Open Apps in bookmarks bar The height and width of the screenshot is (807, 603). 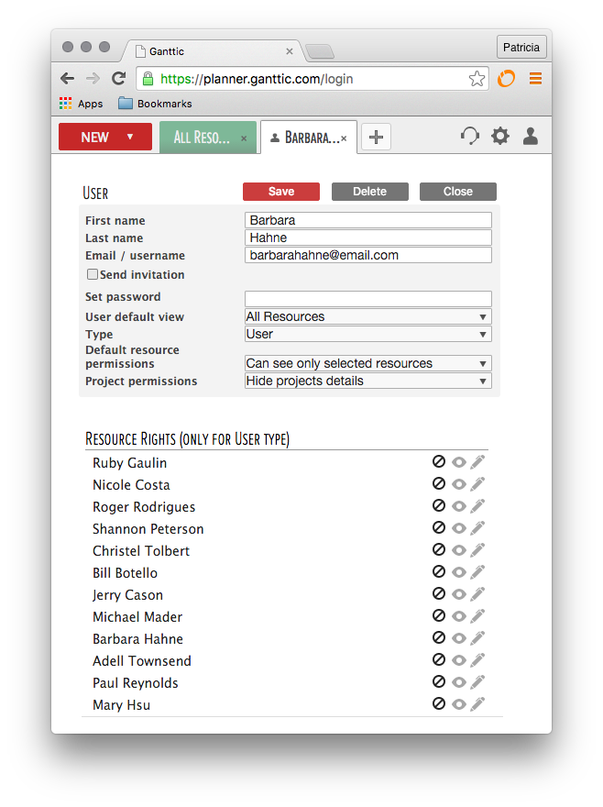pos(82,104)
